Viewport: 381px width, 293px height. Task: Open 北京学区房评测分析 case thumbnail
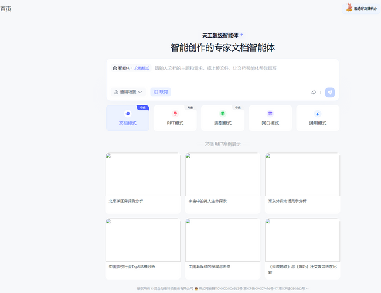click(143, 174)
